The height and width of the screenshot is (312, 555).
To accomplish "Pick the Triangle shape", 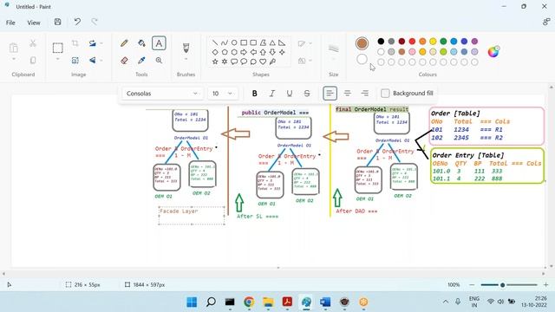I will click(x=272, y=42).
